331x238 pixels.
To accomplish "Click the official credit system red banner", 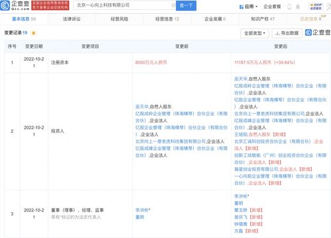I will [50, 5].
